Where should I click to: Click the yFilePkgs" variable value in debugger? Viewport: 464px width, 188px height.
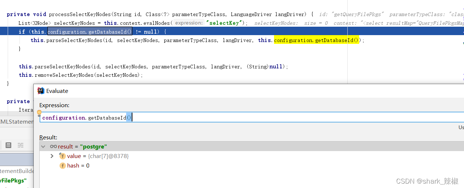click(13, 181)
